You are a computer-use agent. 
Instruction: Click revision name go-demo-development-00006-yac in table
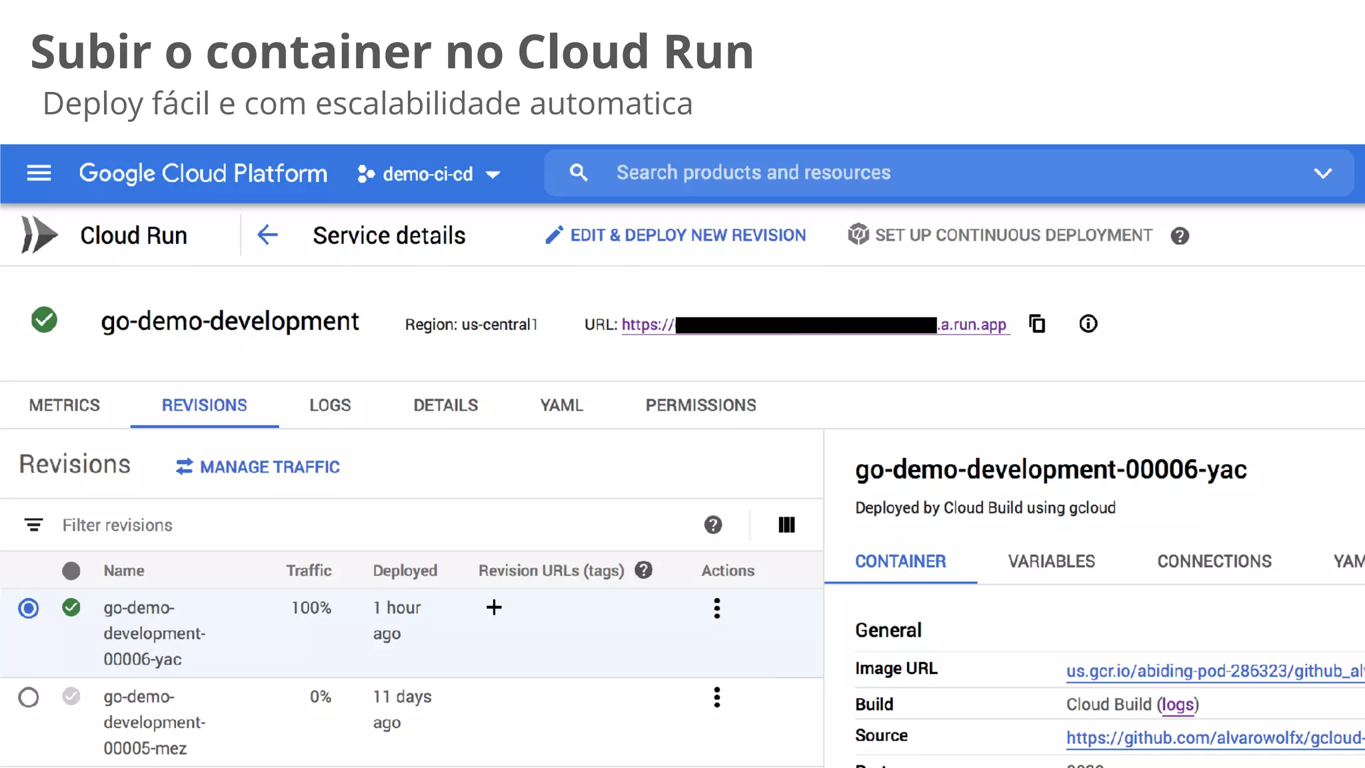click(155, 633)
